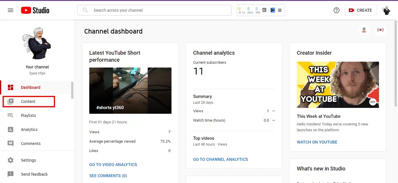This screenshot has width=398, height=183.
Task: Open the extension three-line menu icon
Action: coord(280,10)
